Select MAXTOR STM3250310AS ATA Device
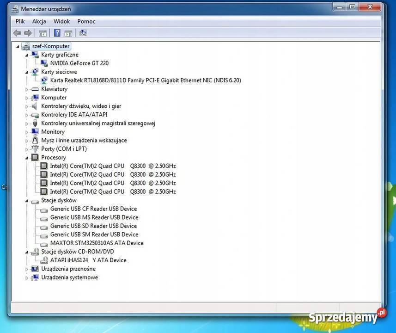The width and height of the screenshot is (396, 333). 97,243
